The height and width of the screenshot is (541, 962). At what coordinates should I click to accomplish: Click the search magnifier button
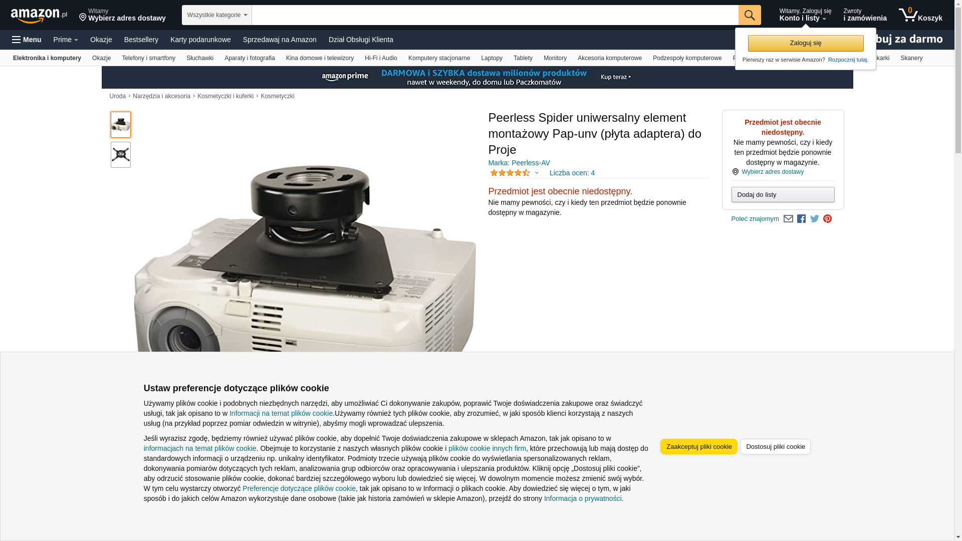(x=750, y=15)
